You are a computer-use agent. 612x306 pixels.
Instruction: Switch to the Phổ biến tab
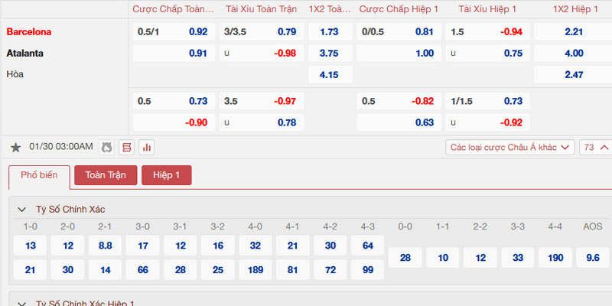tap(40, 175)
